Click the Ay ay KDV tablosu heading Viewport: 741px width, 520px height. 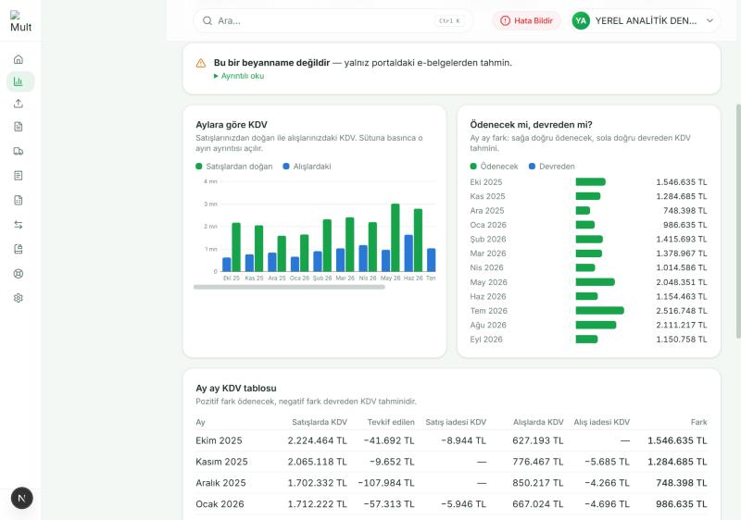[x=236, y=389]
